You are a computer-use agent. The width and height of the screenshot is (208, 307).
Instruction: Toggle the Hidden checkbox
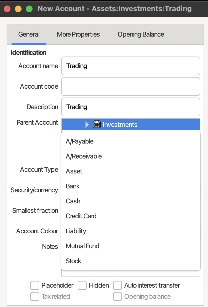point(82,285)
